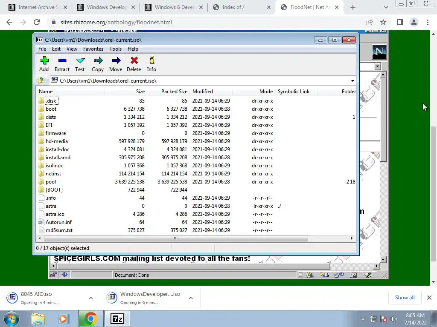Click the Add toolbar icon in 7-Zip
Image resolution: width=437 pixels, height=327 pixels.
44,64
